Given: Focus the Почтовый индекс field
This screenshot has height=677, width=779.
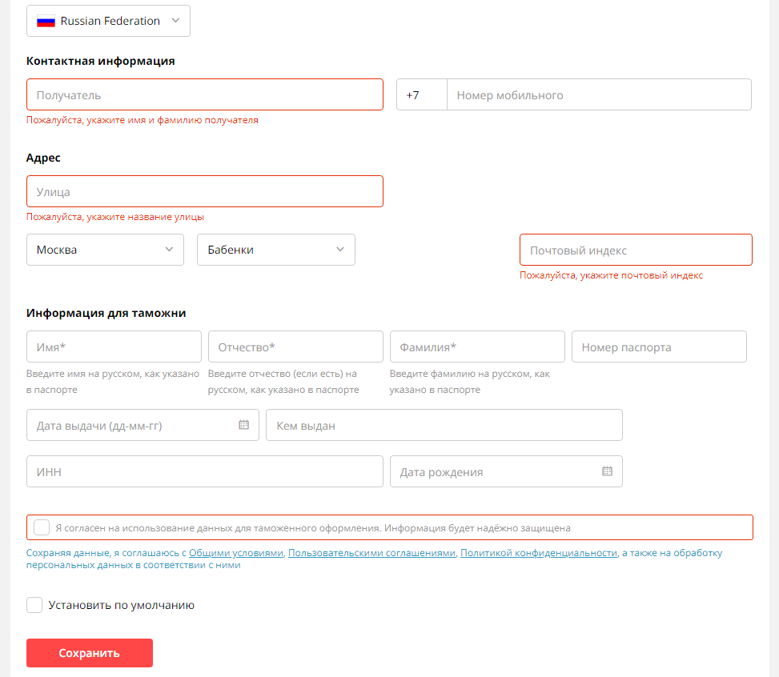Looking at the screenshot, I should (x=636, y=250).
